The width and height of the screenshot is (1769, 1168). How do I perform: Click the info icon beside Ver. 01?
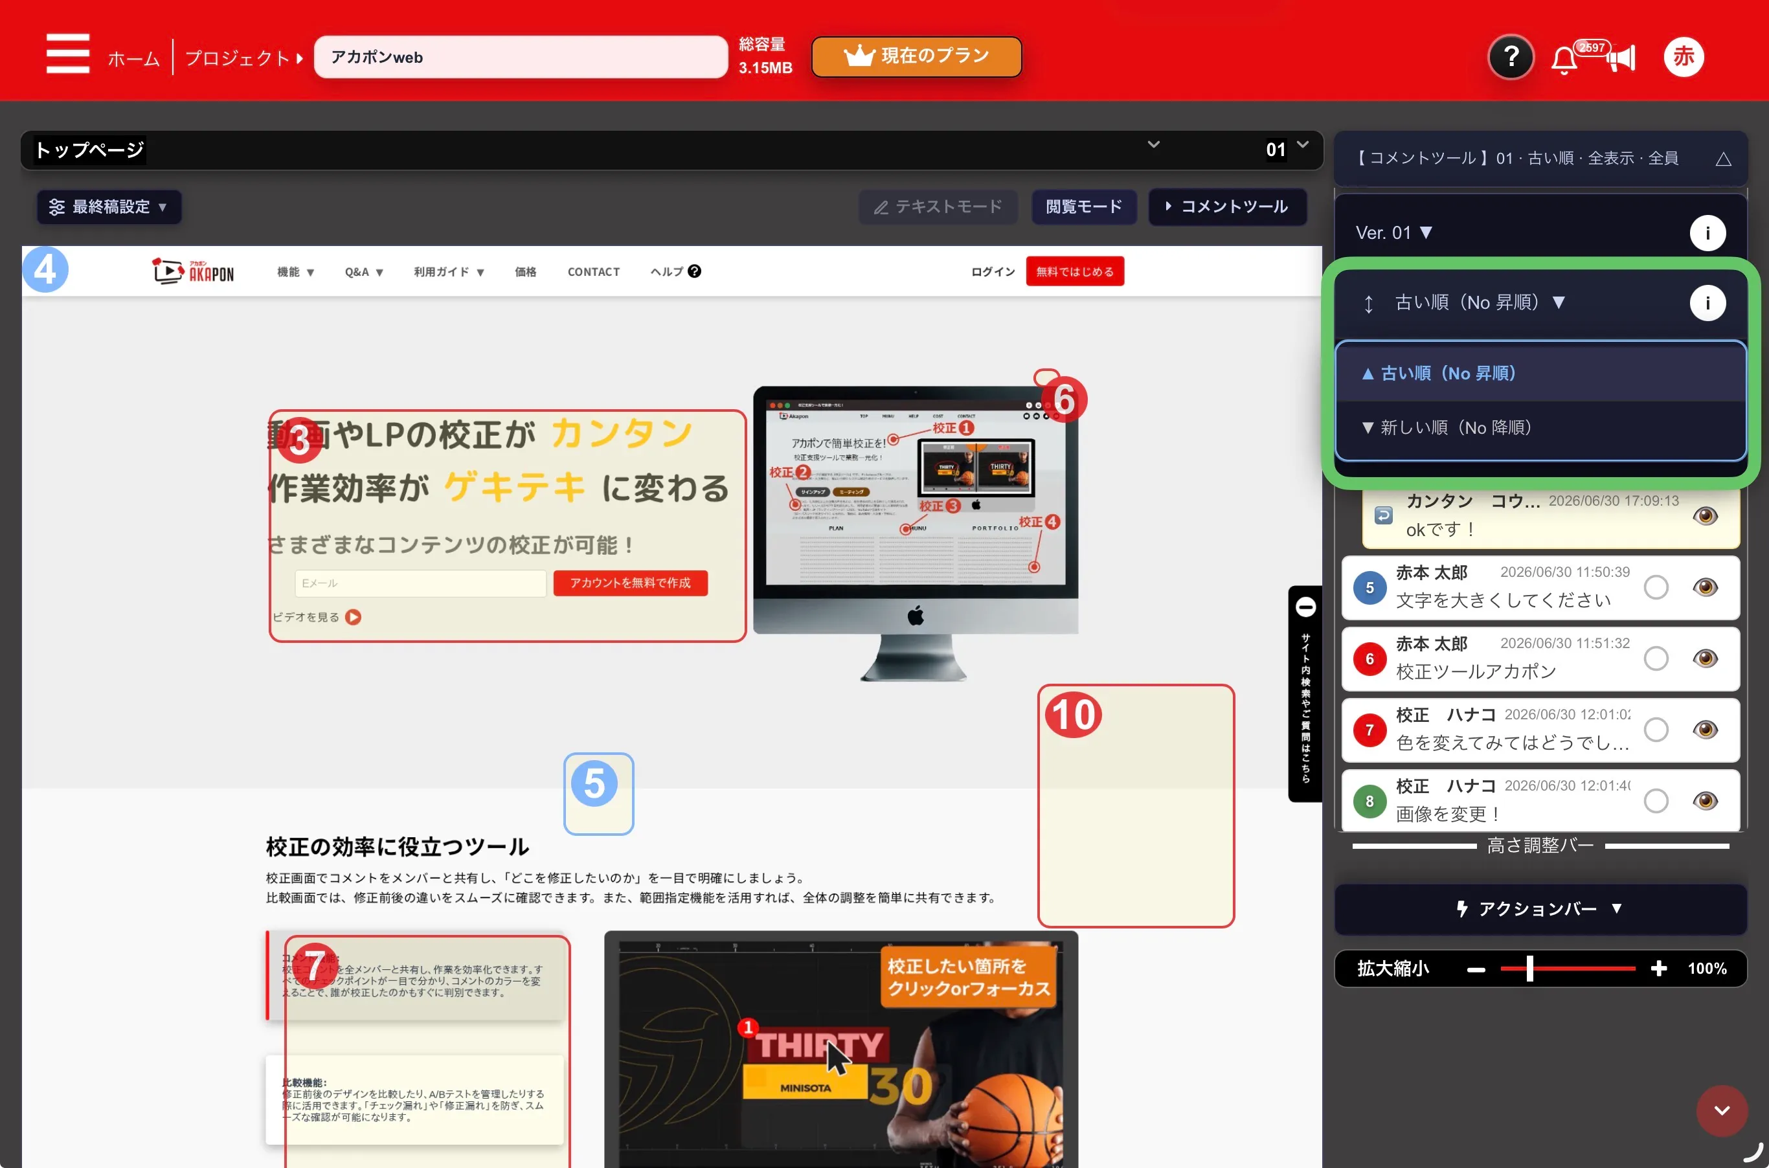[x=1707, y=233]
